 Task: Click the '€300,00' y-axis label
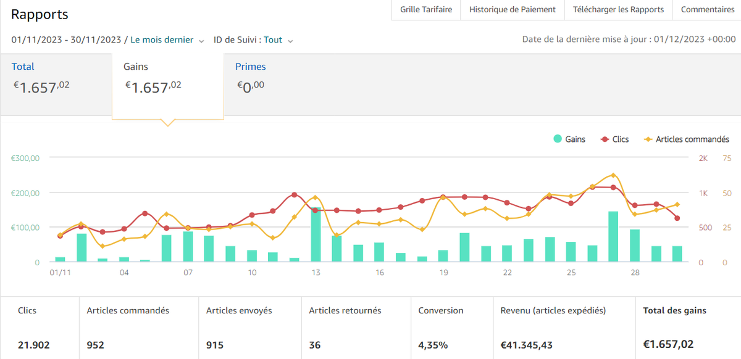pyautogui.click(x=25, y=158)
